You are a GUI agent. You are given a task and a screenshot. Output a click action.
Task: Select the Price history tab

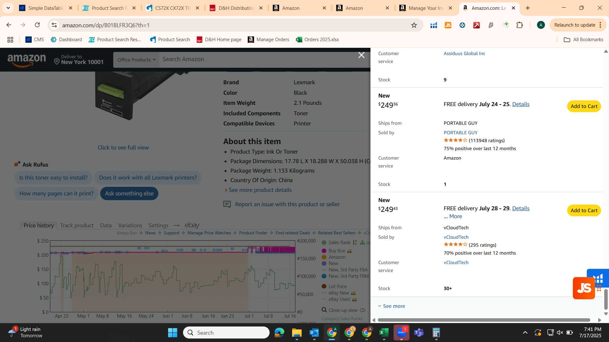click(x=39, y=225)
